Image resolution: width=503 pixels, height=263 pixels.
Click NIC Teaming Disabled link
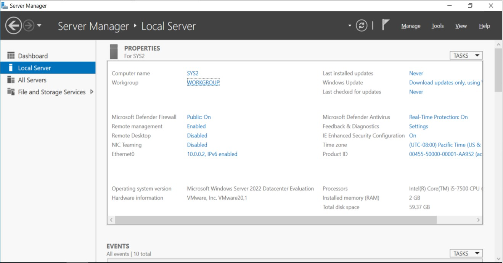tap(197, 145)
